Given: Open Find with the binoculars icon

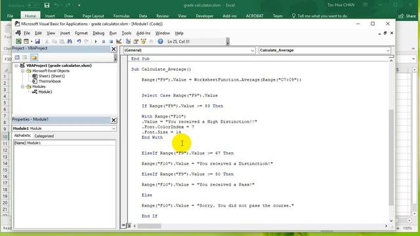Looking at the screenshot, I should [70, 41].
